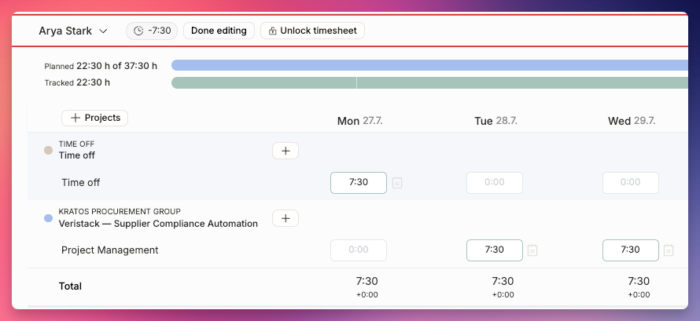
Task: Unlock the timesheet
Action: [x=312, y=31]
